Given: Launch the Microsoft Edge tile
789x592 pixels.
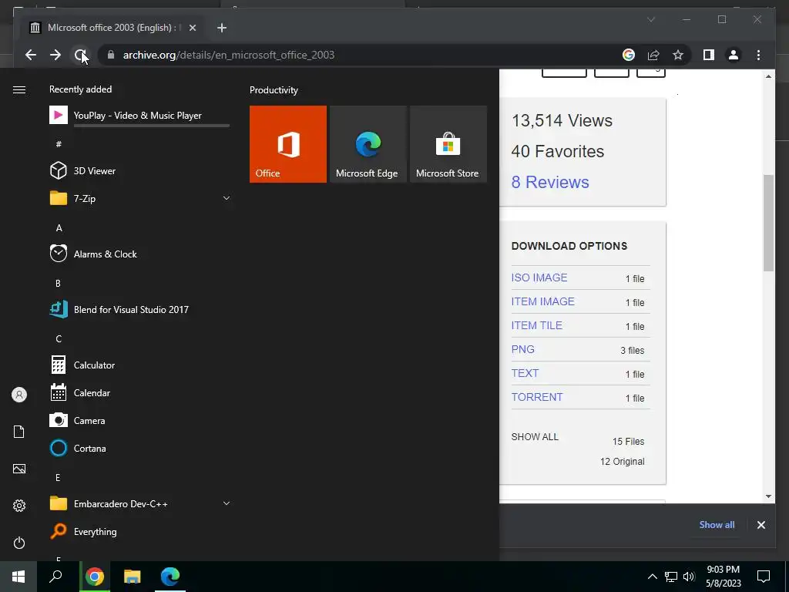Looking at the screenshot, I should point(368,144).
